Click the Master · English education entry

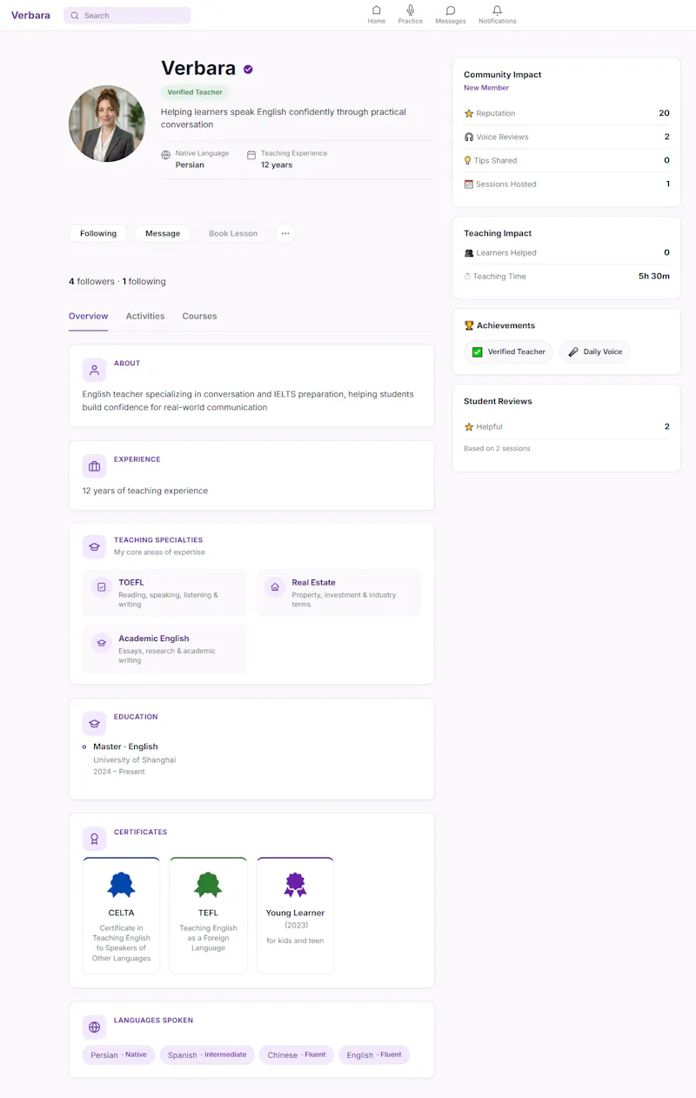(x=126, y=747)
